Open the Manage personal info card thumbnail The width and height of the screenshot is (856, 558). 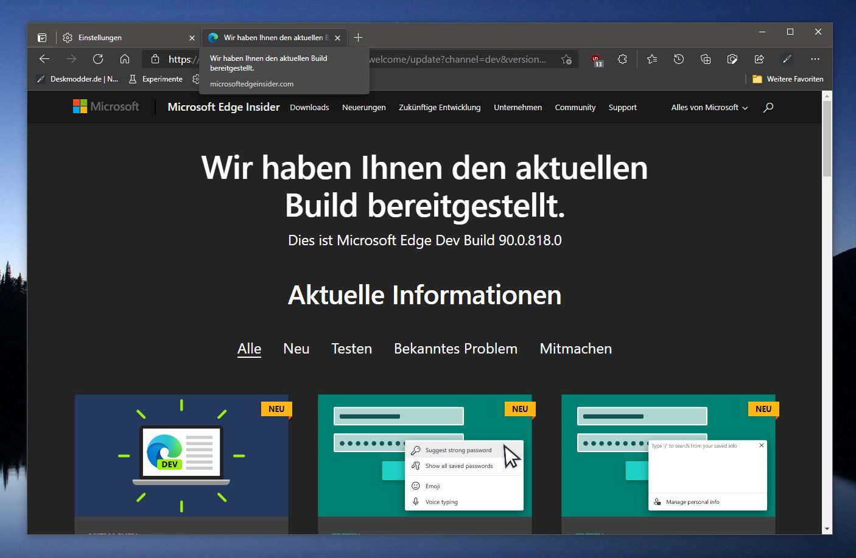pos(668,456)
